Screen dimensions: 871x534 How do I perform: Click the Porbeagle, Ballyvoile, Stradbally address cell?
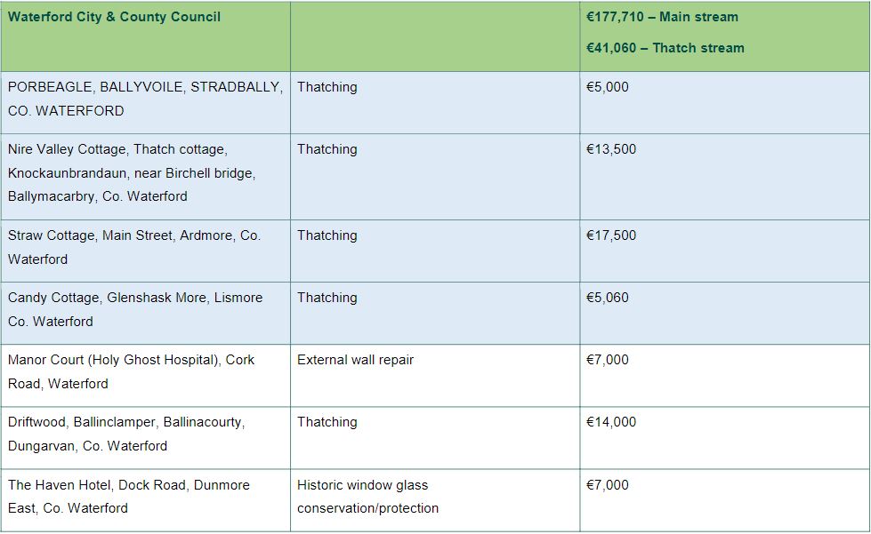point(145,99)
